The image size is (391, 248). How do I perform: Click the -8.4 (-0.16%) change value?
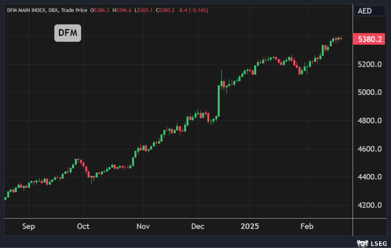pyautogui.click(x=192, y=10)
